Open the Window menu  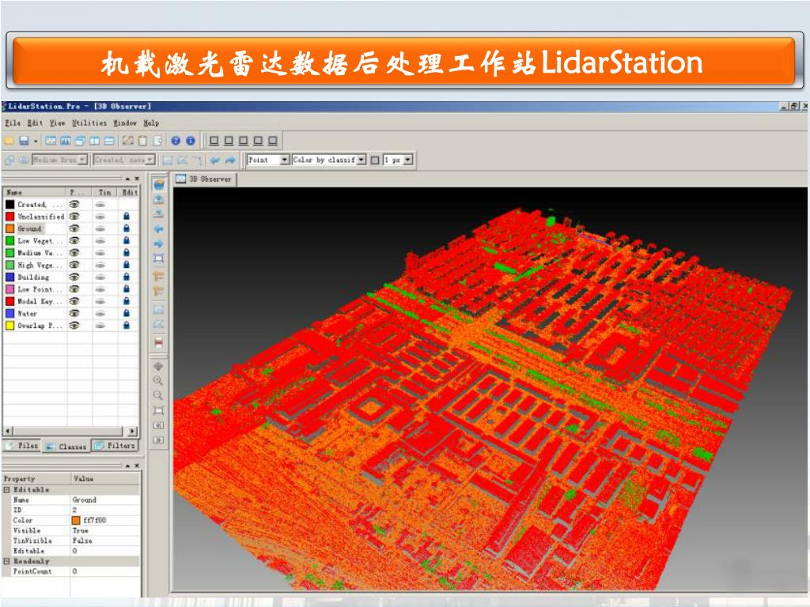[x=125, y=123]
